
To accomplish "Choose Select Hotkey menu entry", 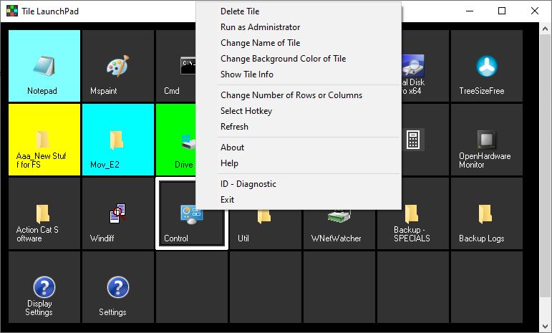I will click(x=246, y=111).
